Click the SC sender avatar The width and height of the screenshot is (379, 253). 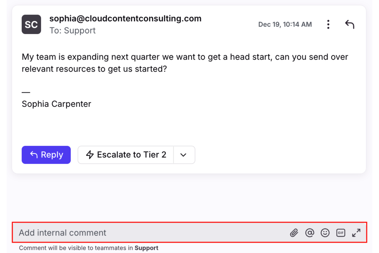(x=31, y=25)
